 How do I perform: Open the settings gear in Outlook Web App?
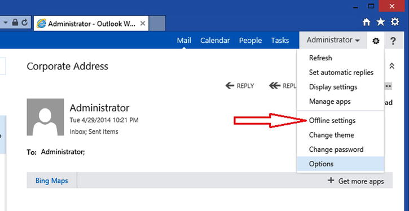coord(376,41)
